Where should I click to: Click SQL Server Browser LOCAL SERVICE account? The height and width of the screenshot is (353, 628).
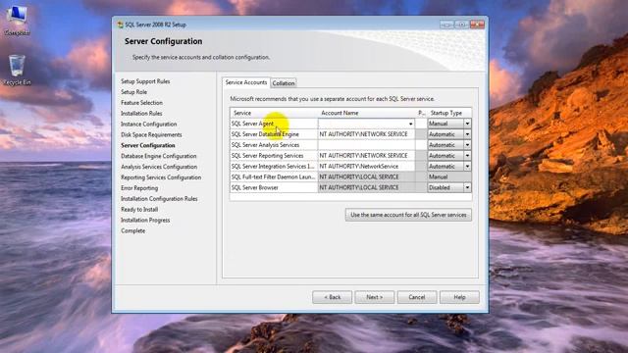tap(366, 187)
